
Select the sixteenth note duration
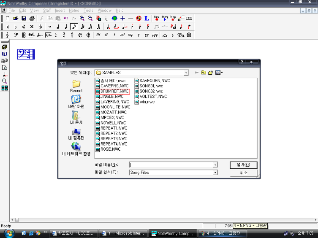click(82, 27)
